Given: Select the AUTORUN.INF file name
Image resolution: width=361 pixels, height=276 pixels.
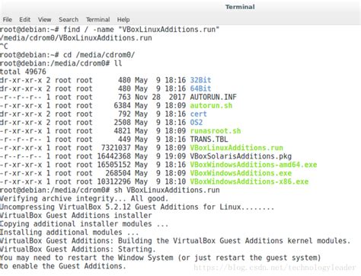Looking at the screenshot, I should point(213,97).
